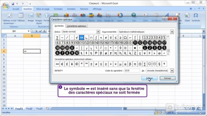Select the highlighted infinity symbol in grid
This screenshot has width=207, height=116.
tap(81, 38)
